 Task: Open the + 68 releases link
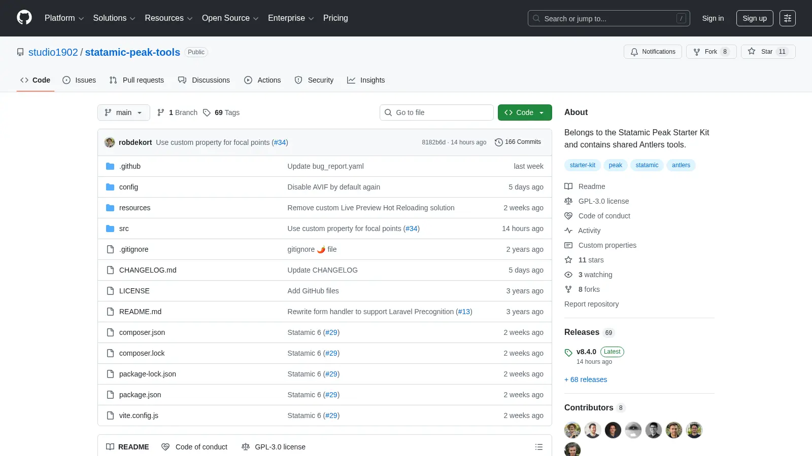[x=586, y=379]
